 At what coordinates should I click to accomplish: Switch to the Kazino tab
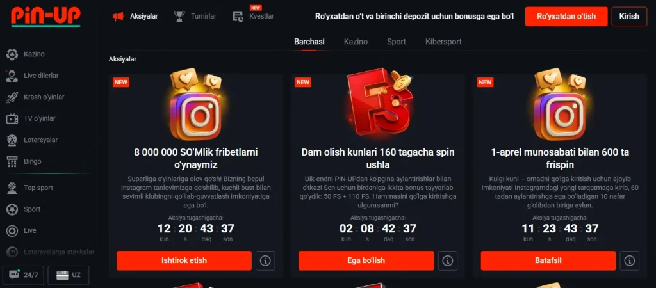pyautogui.click(x=356, y=42)
